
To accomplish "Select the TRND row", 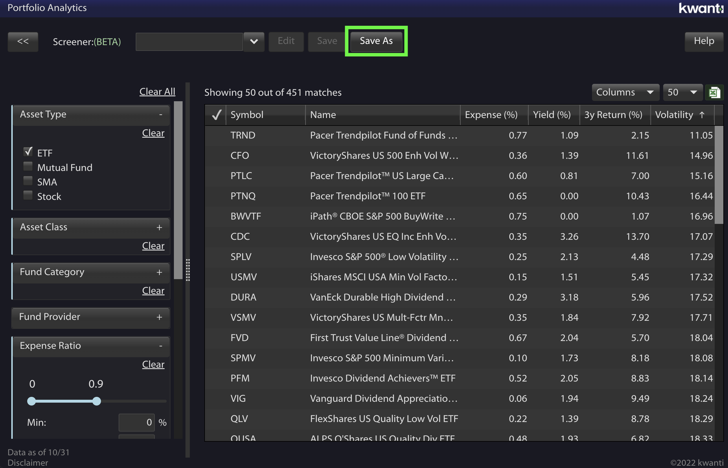I will 459,136.
